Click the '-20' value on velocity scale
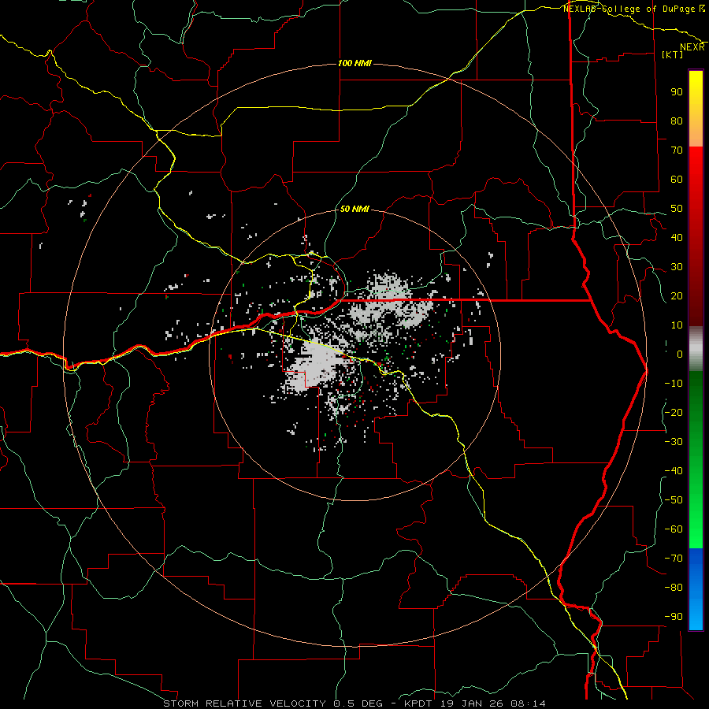709x709 pixels. coord(674,413)
